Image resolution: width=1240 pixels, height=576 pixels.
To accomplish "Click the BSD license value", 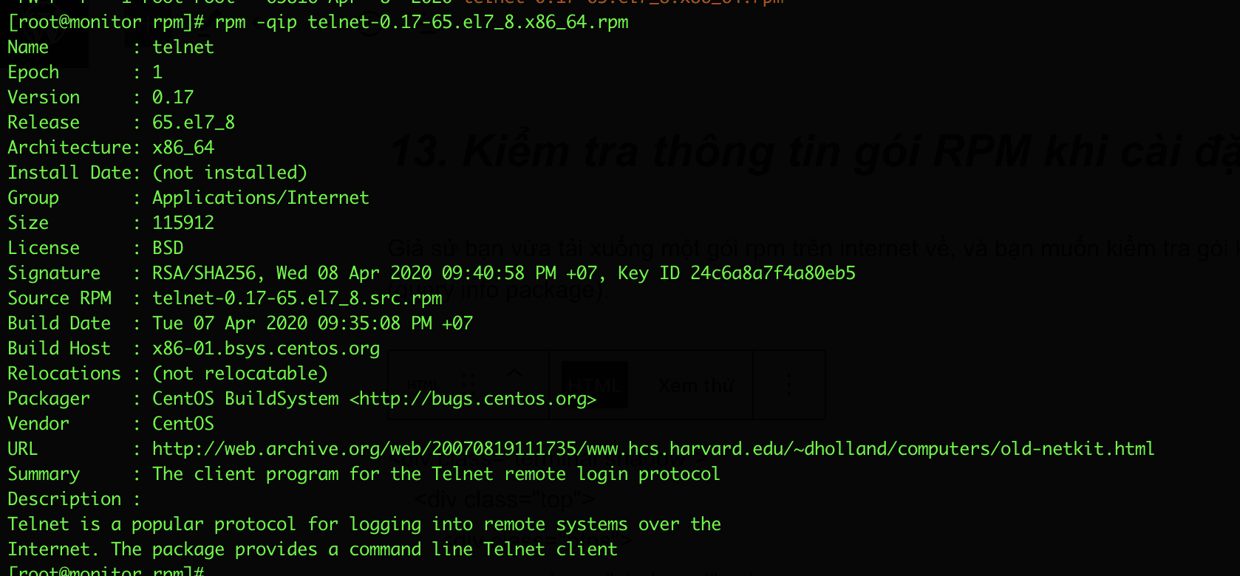I will click(168, 248).
